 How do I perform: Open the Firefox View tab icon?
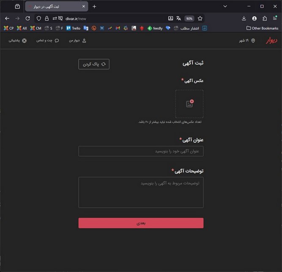coord(17,6)
